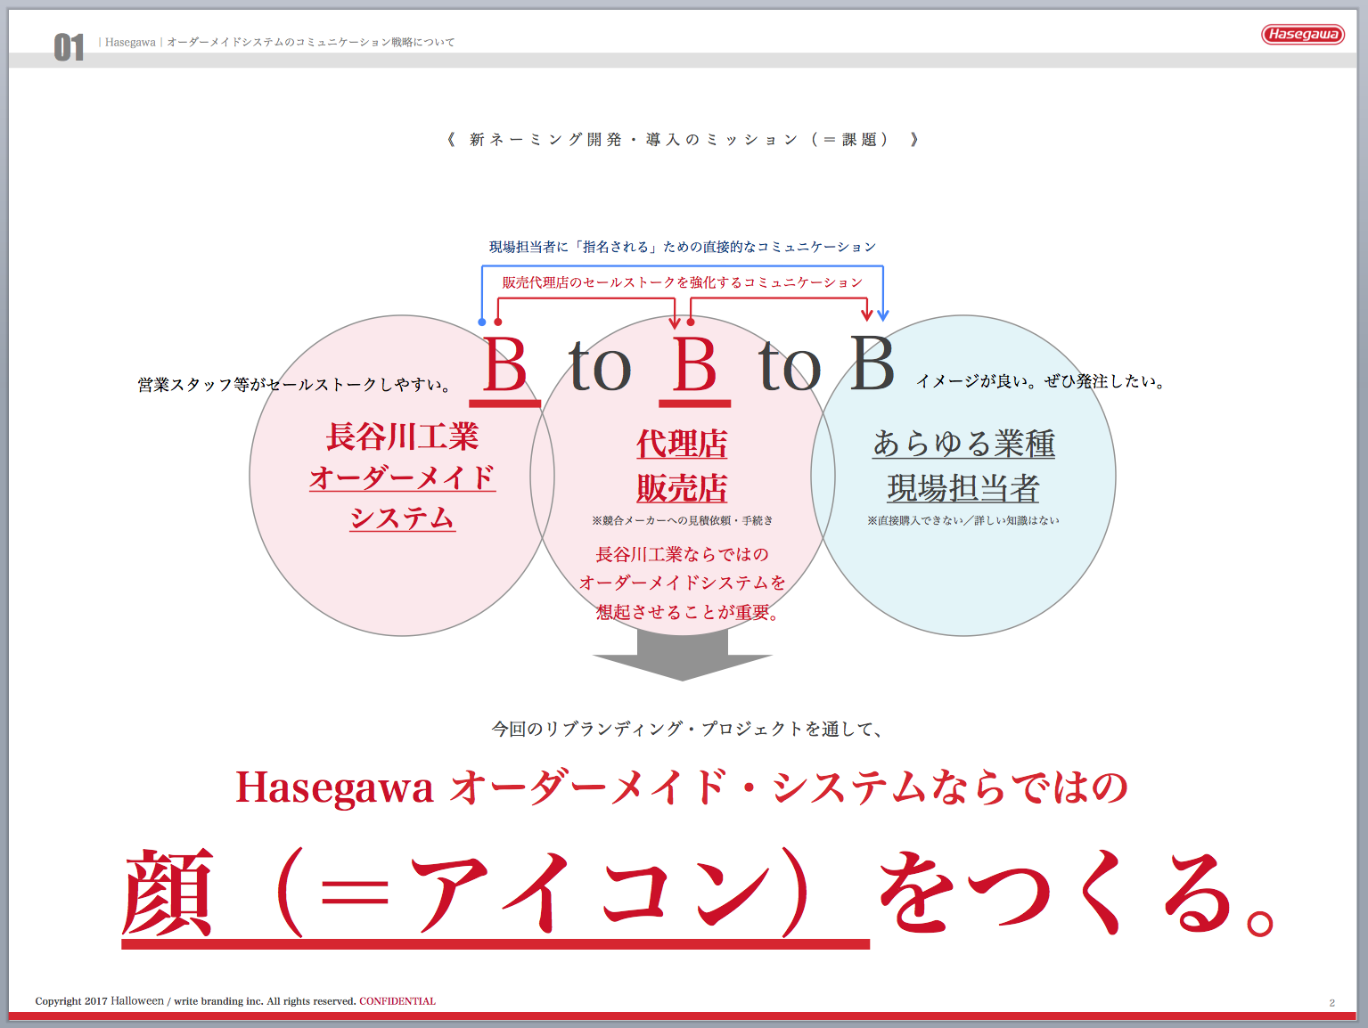
Task: Click the second 'to' before last B
Action: (x=790, y=368)
